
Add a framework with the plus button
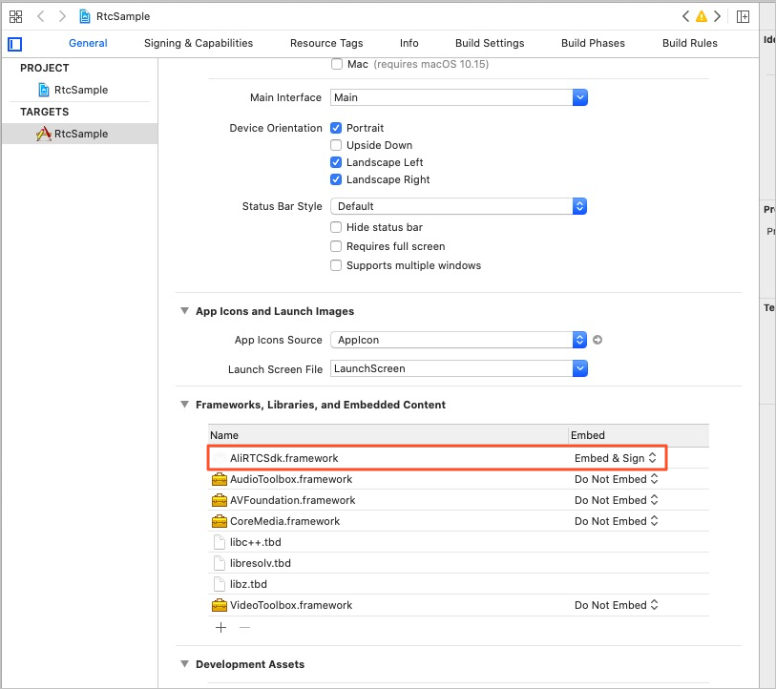pyautogui.click(x=220, y=628)
